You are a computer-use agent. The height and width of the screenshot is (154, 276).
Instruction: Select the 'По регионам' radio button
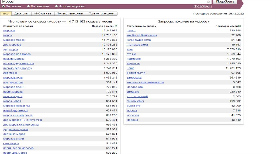point(29,6)
